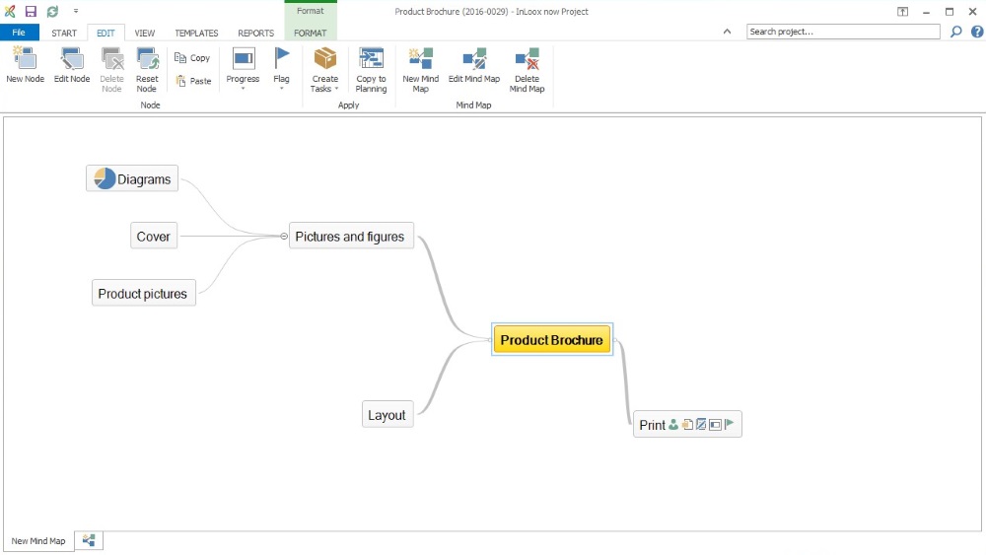Click the note edit icon on Print node

[701, 424]
